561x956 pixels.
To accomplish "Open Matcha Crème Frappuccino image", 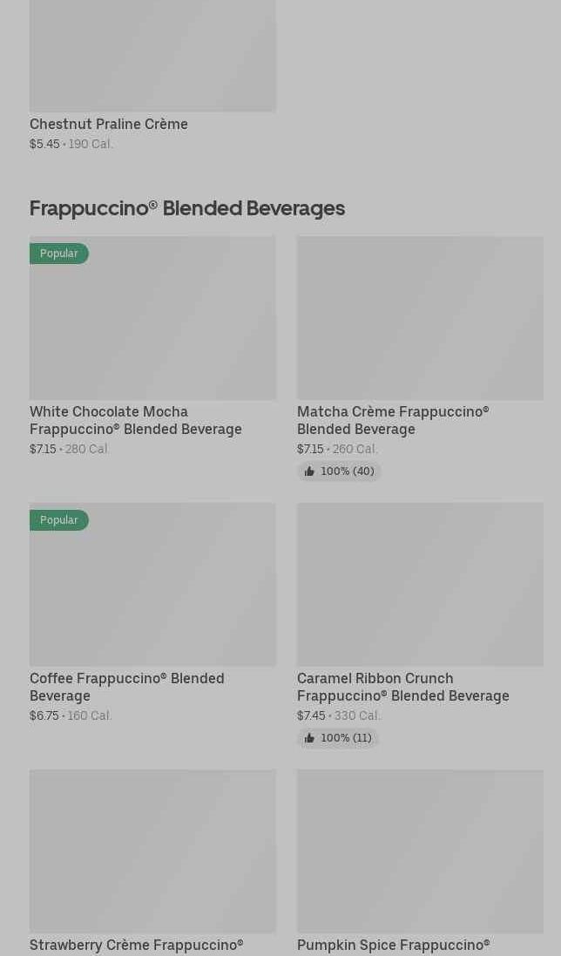I will pyautogui.click(x=420, y=318).
